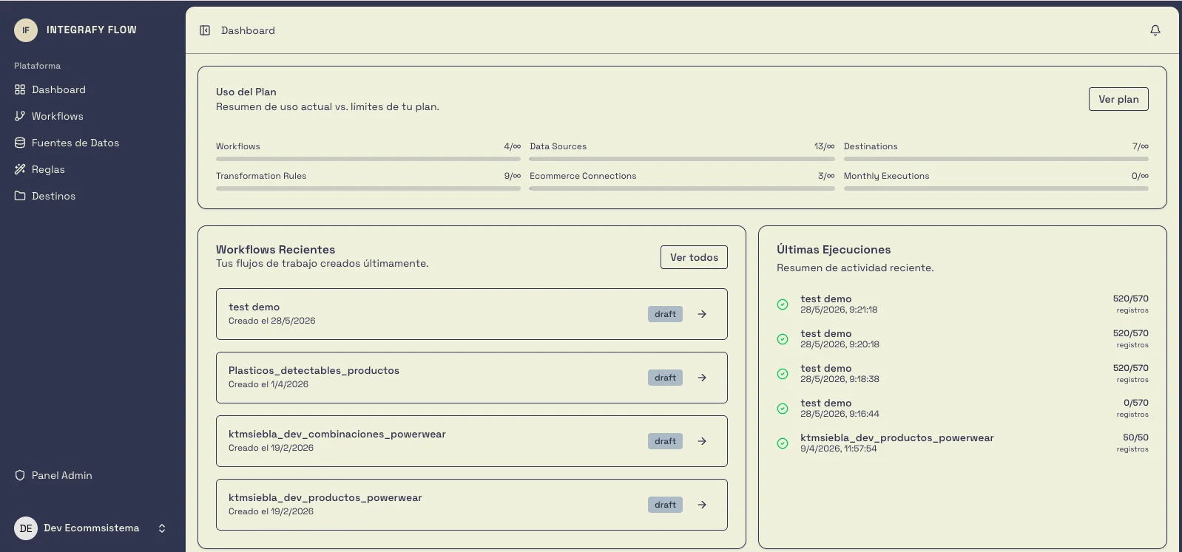Click the IF logo avatar
The width and height of the screenshot is (1182, 552).
click(26, 30)
